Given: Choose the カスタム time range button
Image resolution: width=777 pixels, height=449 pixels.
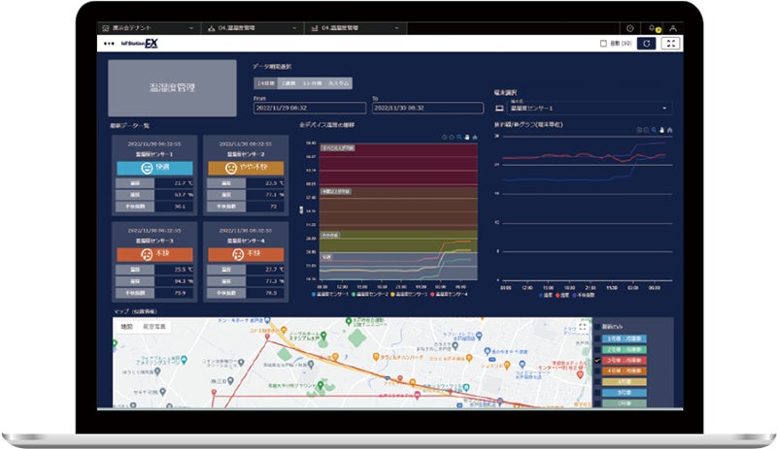Looking at the screenshot, I should coord(339,84).
